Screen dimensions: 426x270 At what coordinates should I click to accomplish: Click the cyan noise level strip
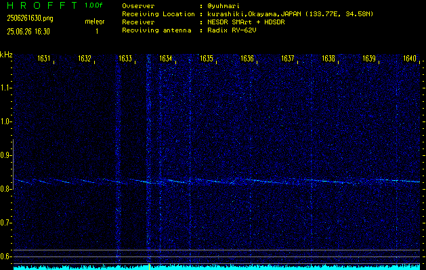pyautogui.click(x=217, y=268)
